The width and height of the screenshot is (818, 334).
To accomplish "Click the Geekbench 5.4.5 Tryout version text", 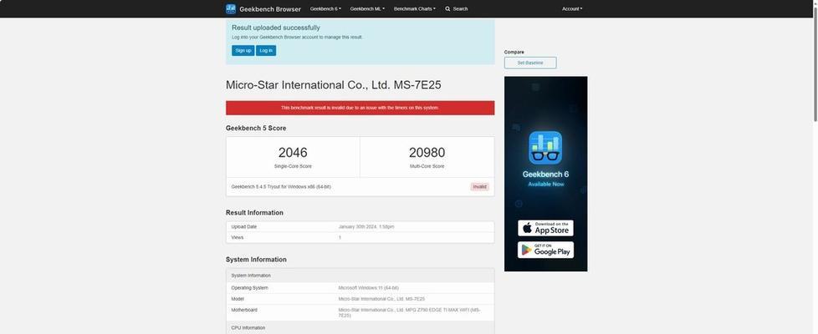I will [x=281, y=186].
